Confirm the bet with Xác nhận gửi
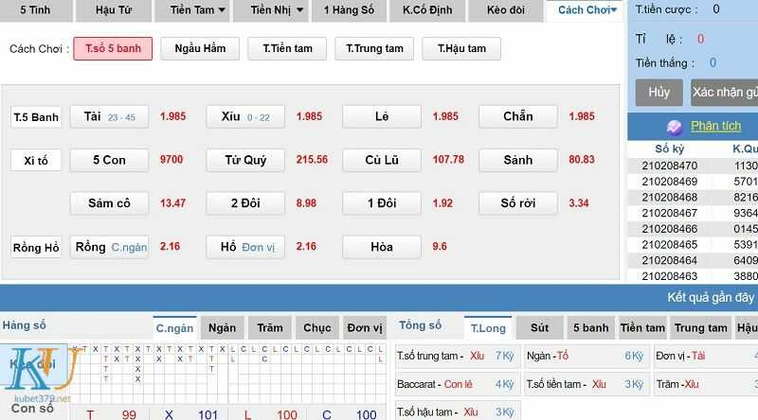The image size is (758, 420). tap(725, 93)
